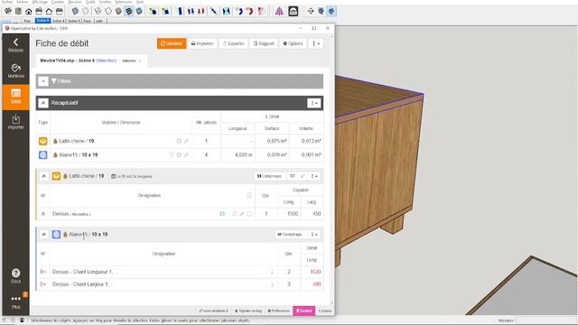Open the Docs help section

15,276
